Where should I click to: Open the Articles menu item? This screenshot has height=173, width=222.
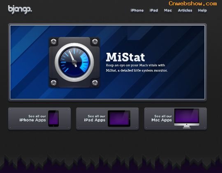(185, 10)
